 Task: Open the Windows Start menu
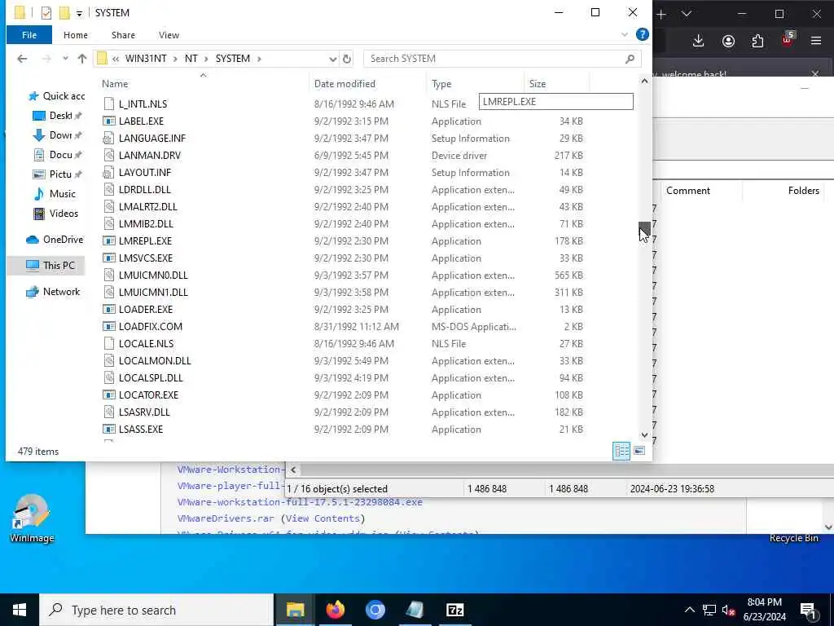point(20,610)
